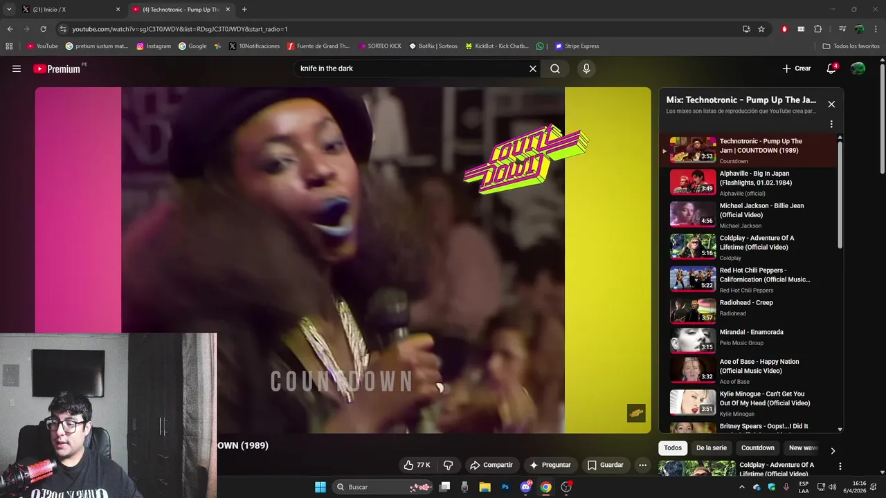Click the 'Radiohead - Creep' playlist title

(746, 302)
